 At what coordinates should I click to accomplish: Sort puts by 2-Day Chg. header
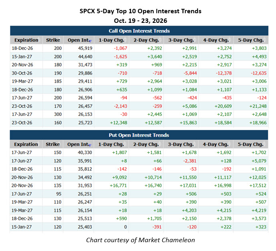coord(146,144)
